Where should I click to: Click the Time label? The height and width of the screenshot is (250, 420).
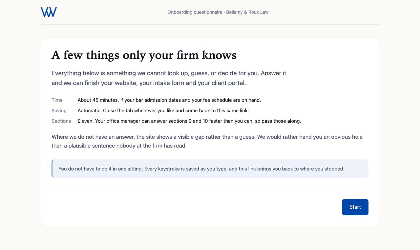[x=57, y=100]
